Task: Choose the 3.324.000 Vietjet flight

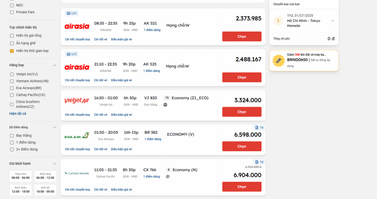Action: click(242, 112)
